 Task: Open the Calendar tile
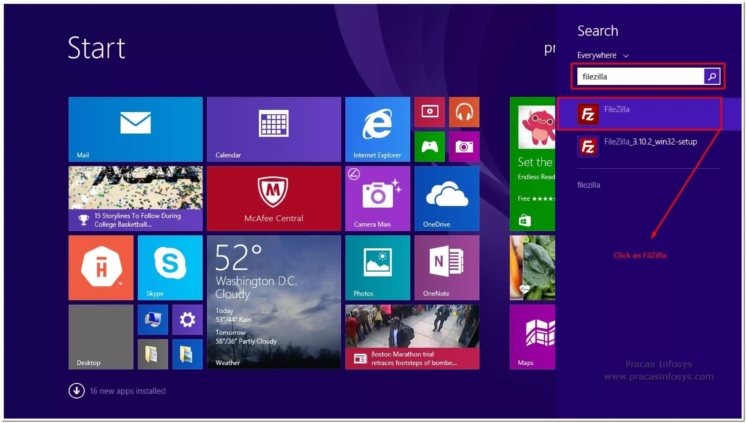(274, 129)
